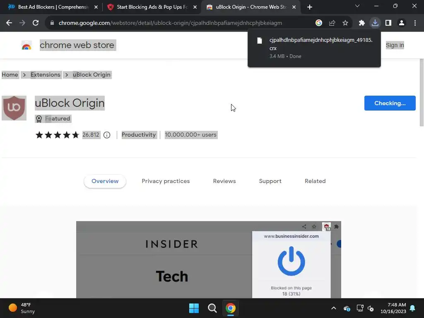
Task: Open the Related tab
Action: [315, 181]
